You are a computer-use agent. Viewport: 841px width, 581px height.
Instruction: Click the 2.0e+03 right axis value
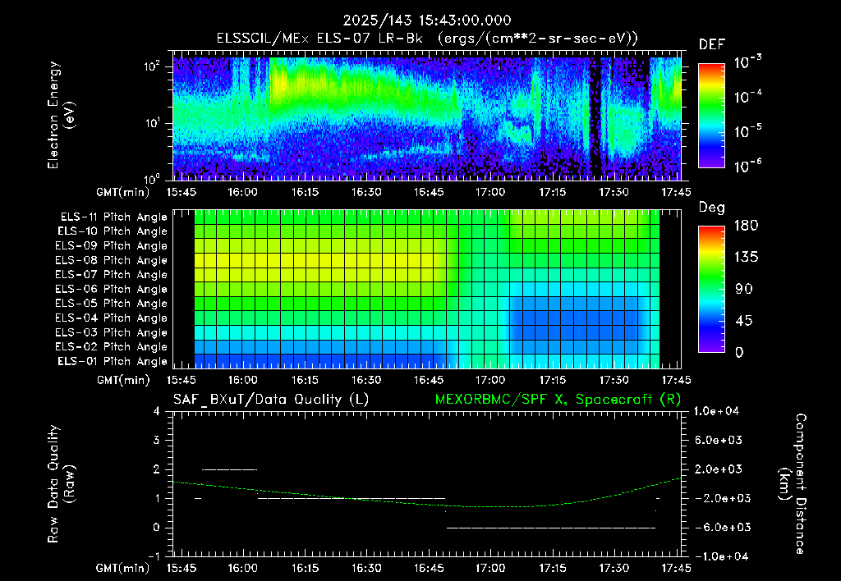tap(719, 469)
